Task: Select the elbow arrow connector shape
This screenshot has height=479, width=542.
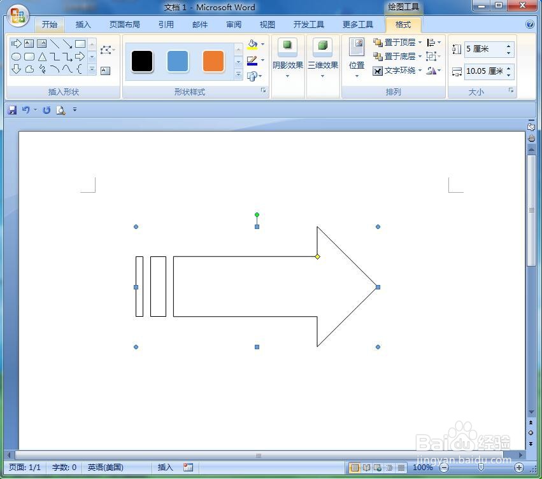Action: [68, 57]
